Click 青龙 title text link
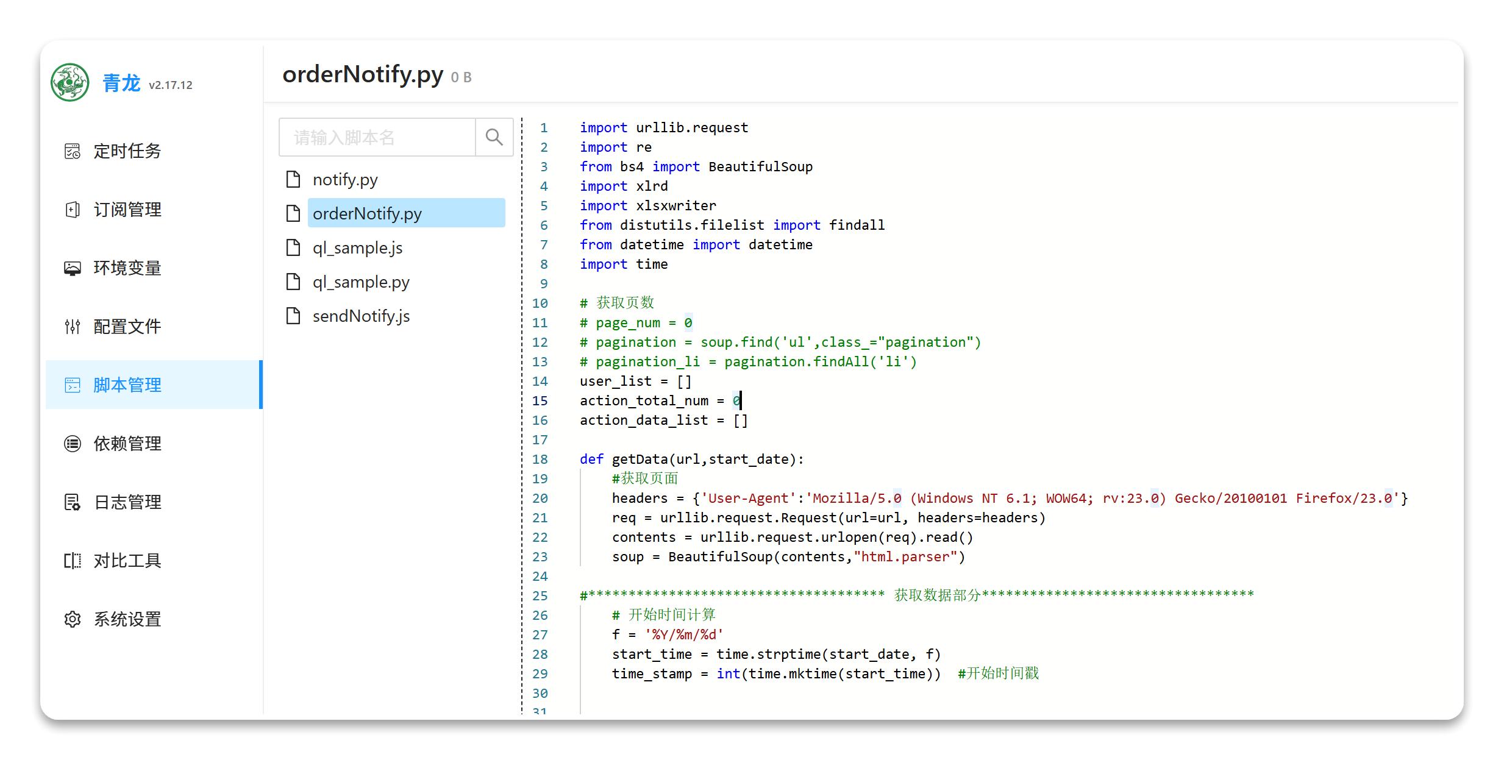 point(121,83)
